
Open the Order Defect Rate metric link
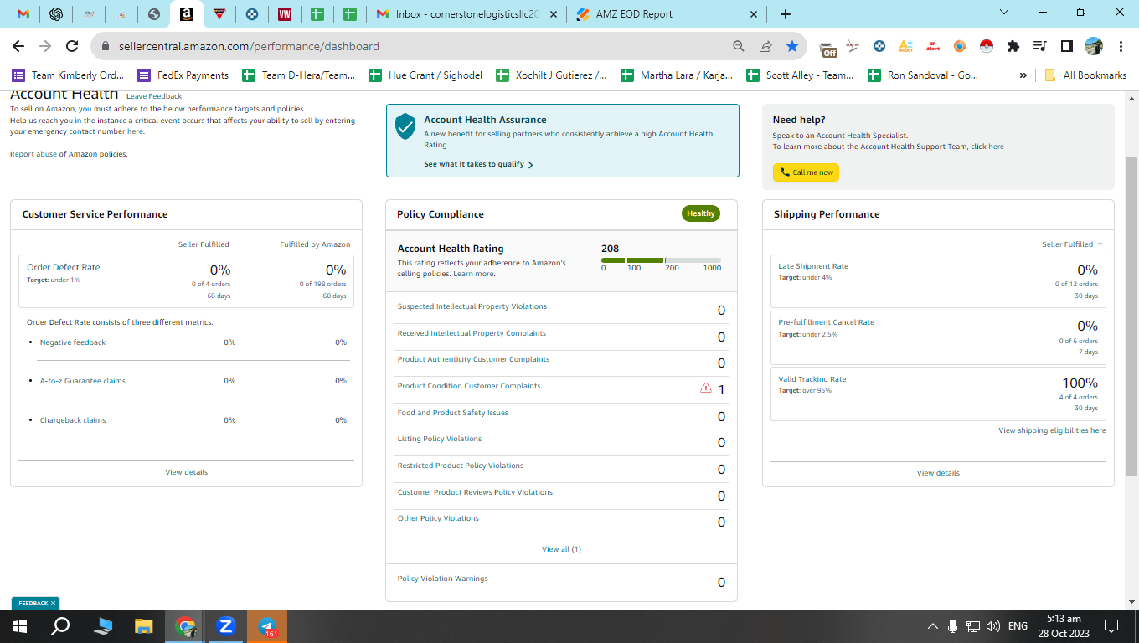pyautogui.click(x=64, y=267)
